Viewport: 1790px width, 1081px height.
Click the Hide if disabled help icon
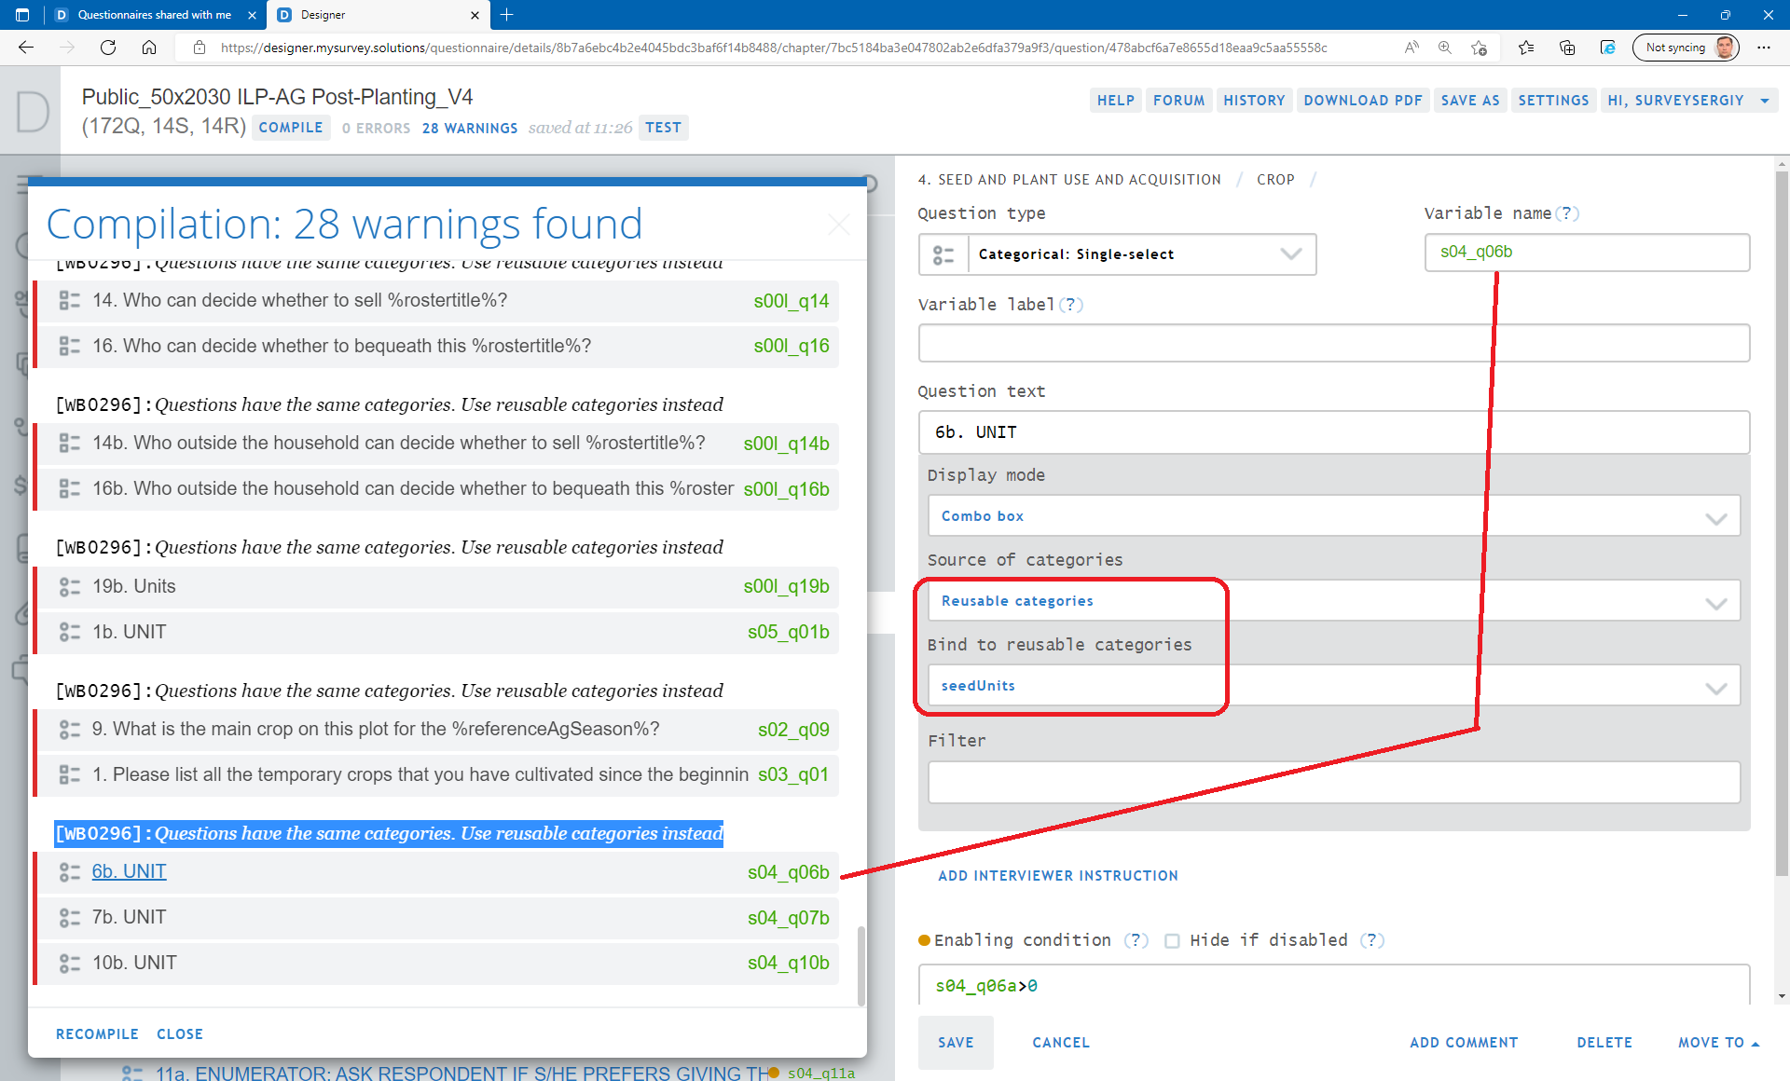[1372, 940]
